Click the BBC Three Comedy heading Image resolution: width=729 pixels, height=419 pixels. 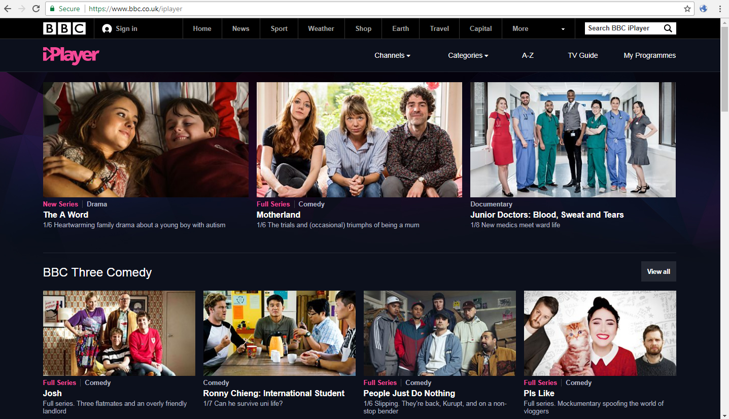click(x=97, y=272)
